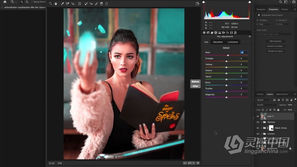297x167 pixels.
Task: Select the Red Eye Removal tool
Action: (x=91, y=4)
